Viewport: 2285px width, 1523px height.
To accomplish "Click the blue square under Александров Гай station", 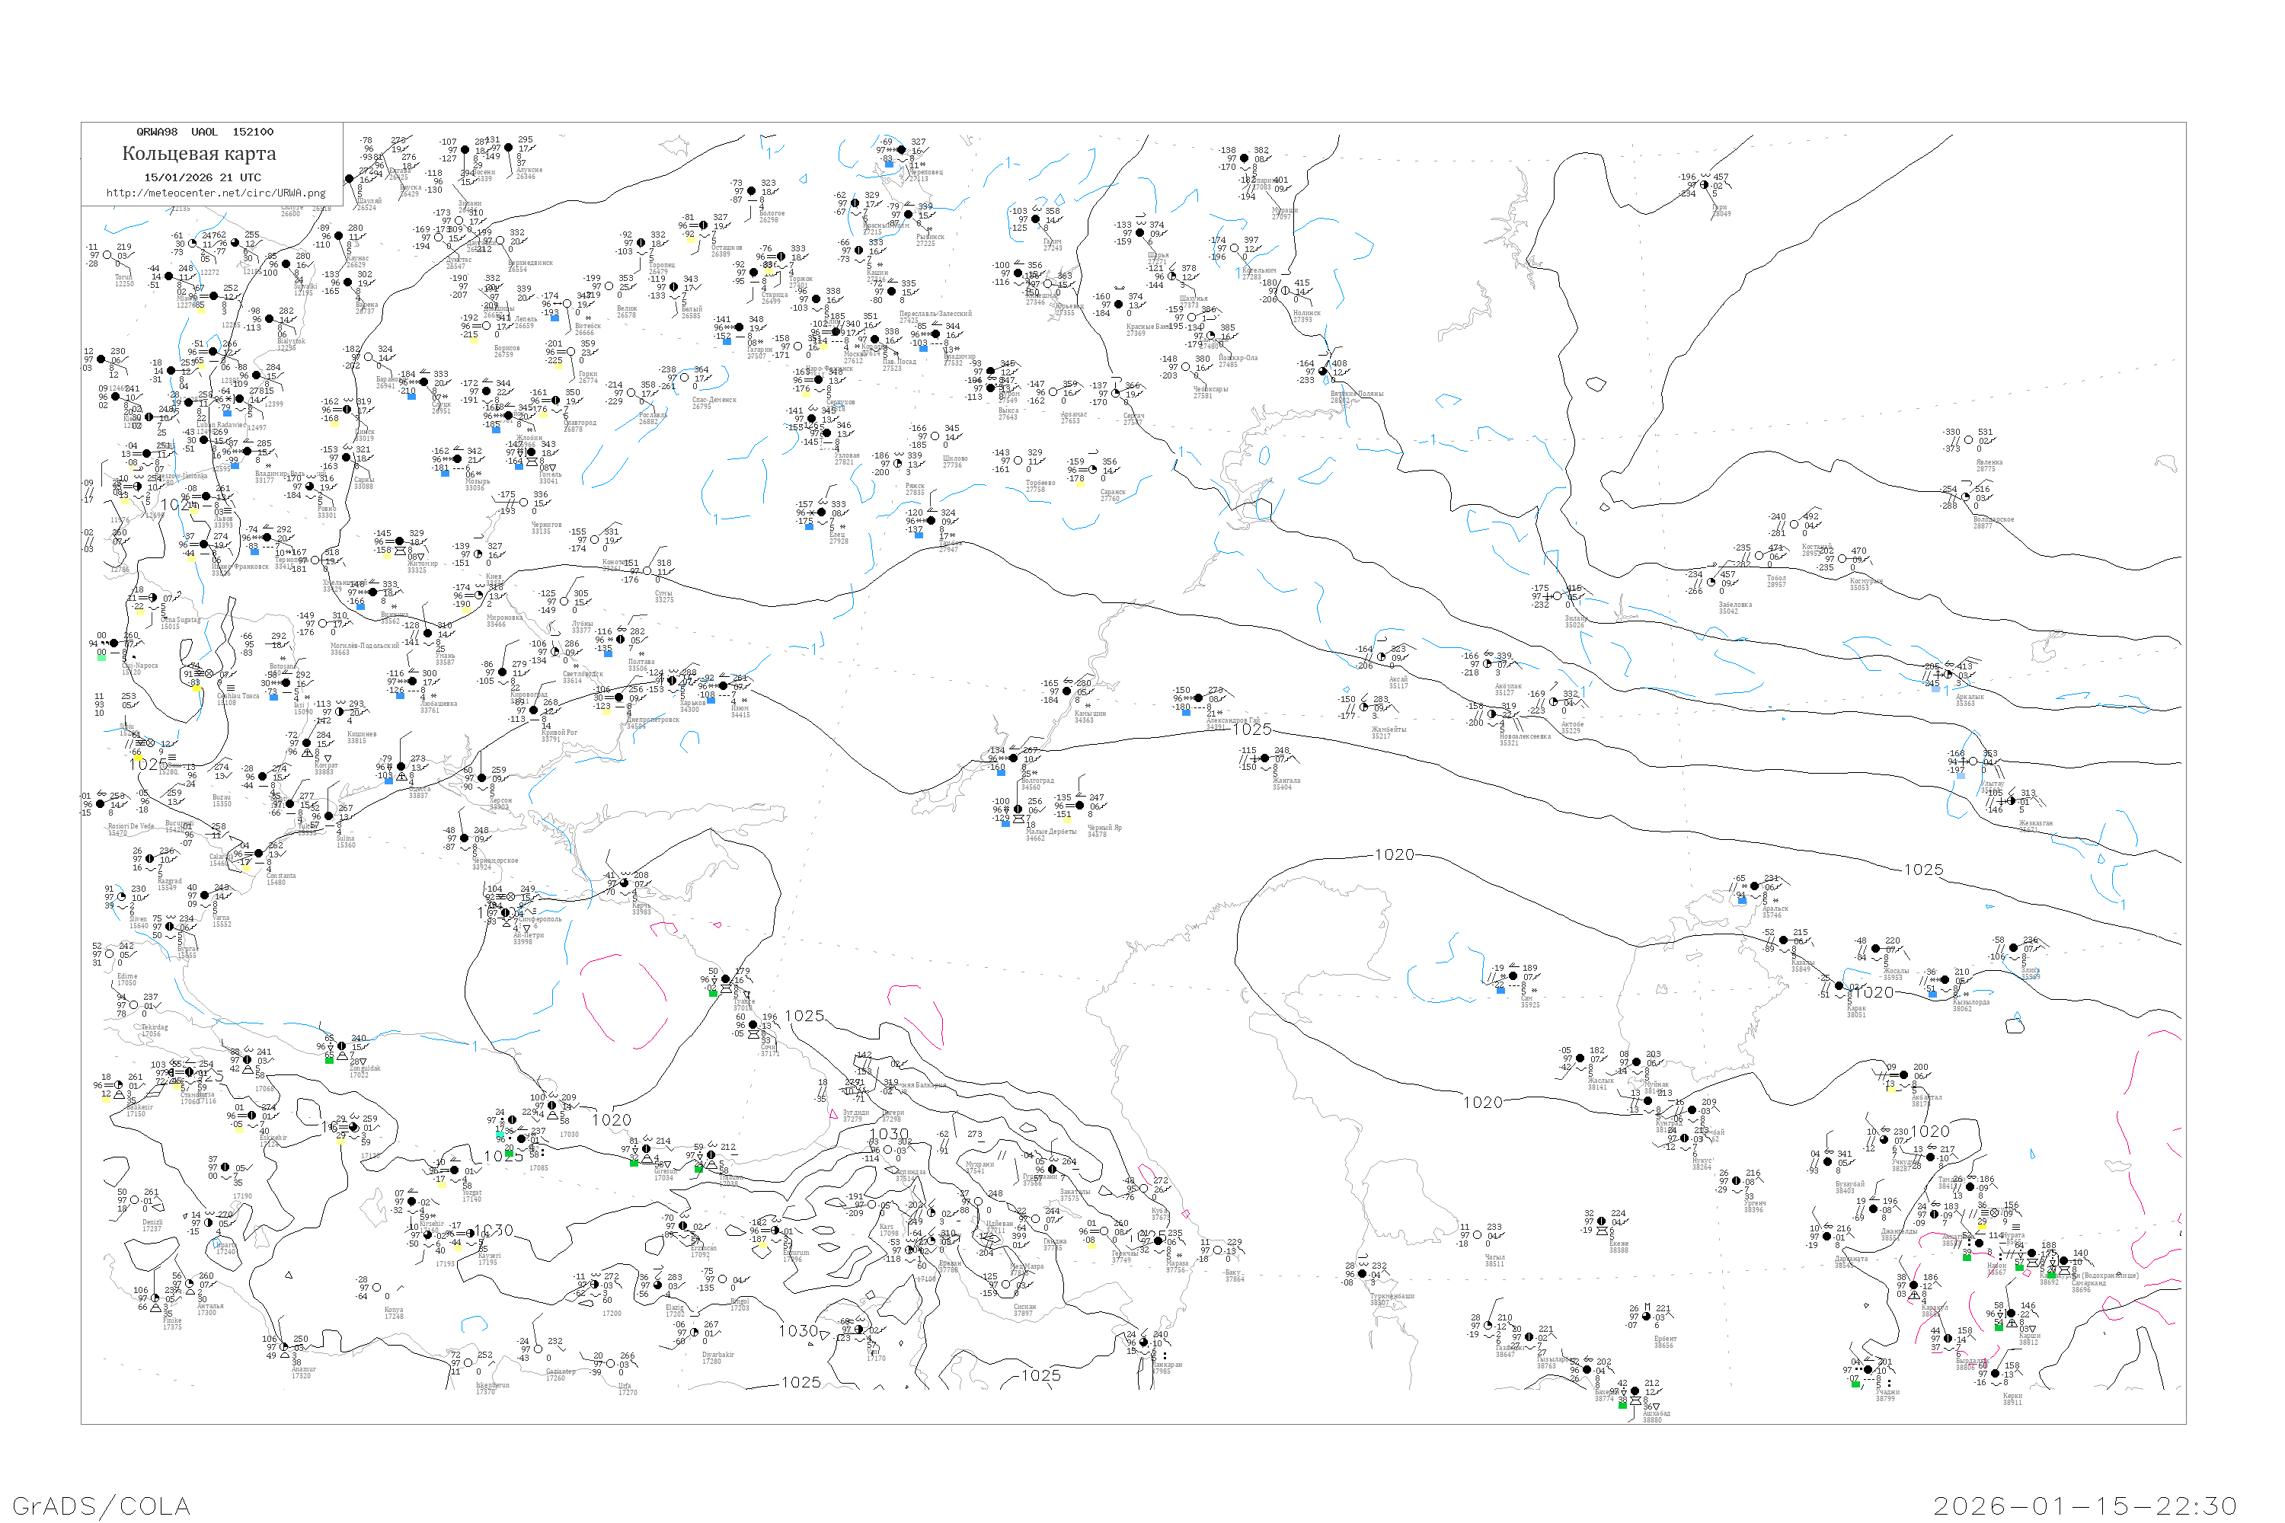I will (1185, 712).
